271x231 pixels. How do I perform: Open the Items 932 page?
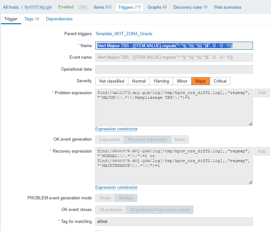tap(102, 7)
